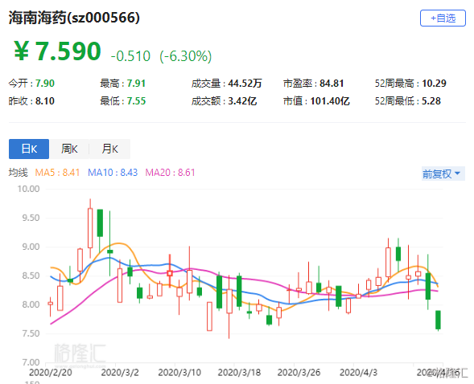Click 成交额 value 3.42亿
The width and height of the screenshot is (474, 384).
click(242, 101)
